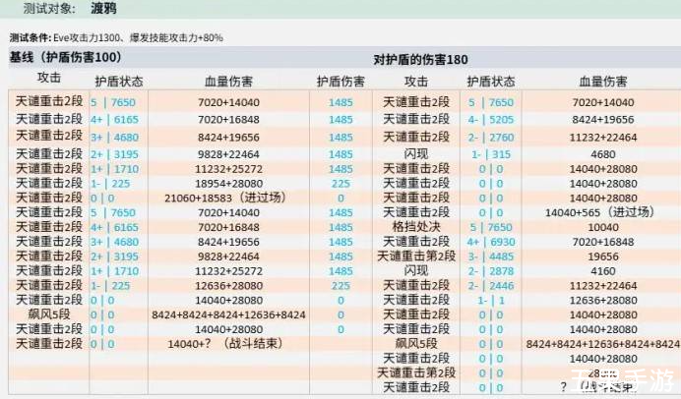
Task: Click the 测试条件 line about Eve攻击力1300
Action: pos(116,37)
